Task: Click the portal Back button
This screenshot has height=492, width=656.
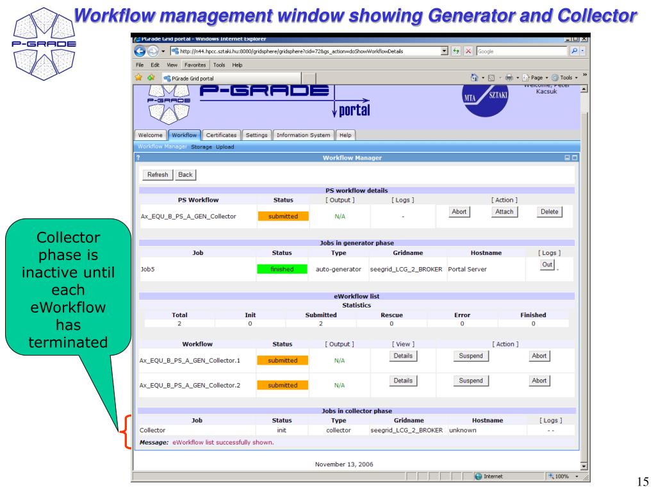Action: point(185,175)
